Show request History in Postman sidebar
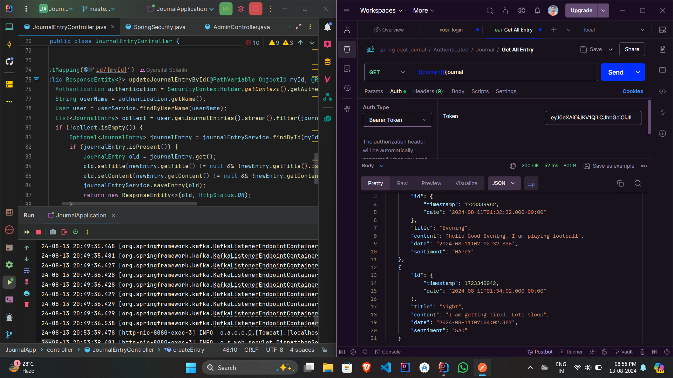 pos(347,88)
